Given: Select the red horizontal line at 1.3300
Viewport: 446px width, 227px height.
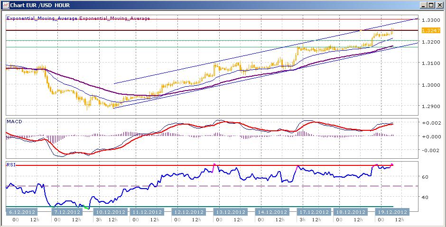Looking at the screenshot, I should point(212,19).
